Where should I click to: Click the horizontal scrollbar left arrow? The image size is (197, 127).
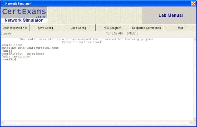(3, 123)
